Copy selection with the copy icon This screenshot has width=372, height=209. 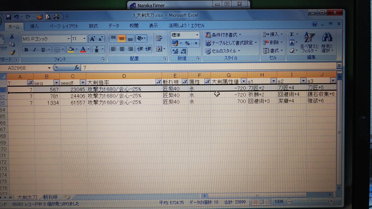tap(12, 44)
